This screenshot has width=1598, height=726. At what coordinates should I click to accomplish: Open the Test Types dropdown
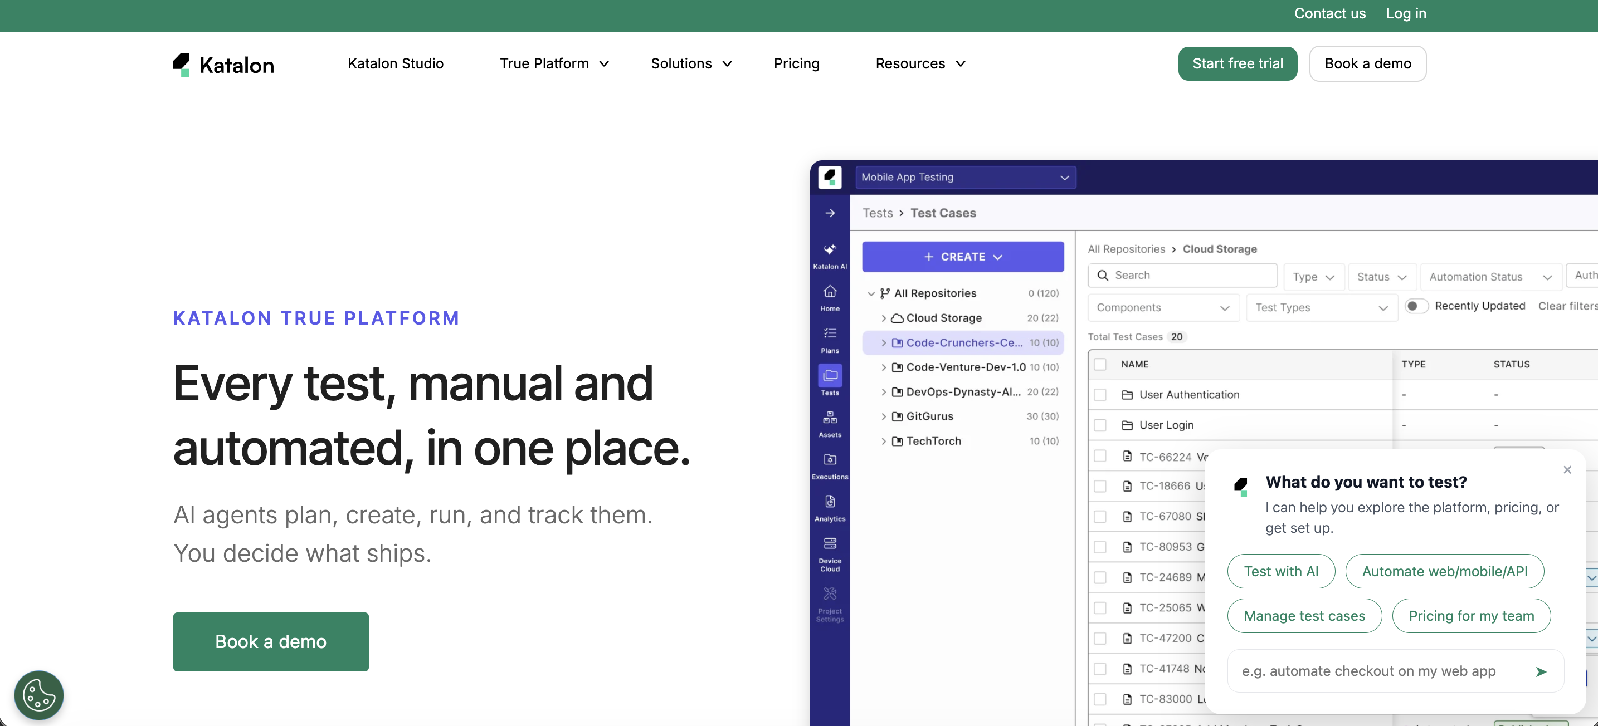pyautogui.click(x=1321, y=308)
